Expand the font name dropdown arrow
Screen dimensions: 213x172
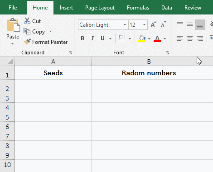pyautogui.click(x=125, y=25)
